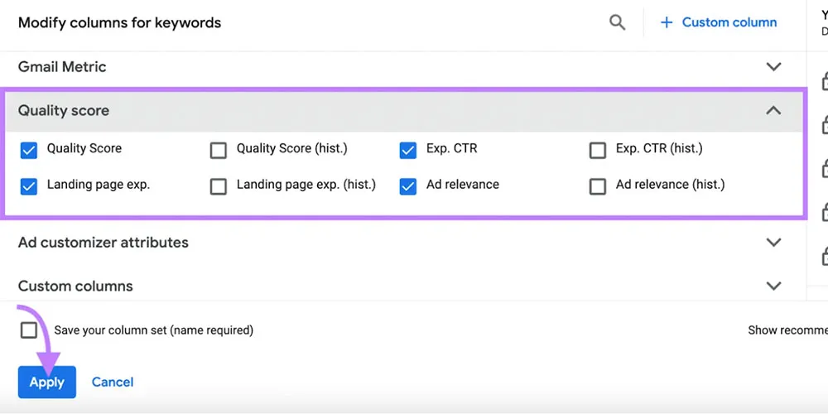Open the Custom column link text
This screenshot has height=414, width=828.
coord(729,22)
